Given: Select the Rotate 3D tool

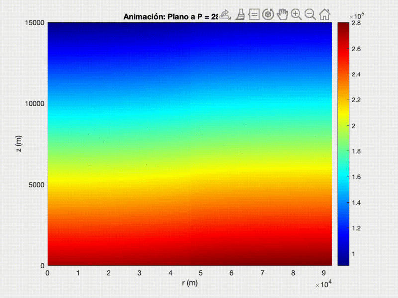Looking at the screenshot, I should pyautogui.click(x=269, y=15).
